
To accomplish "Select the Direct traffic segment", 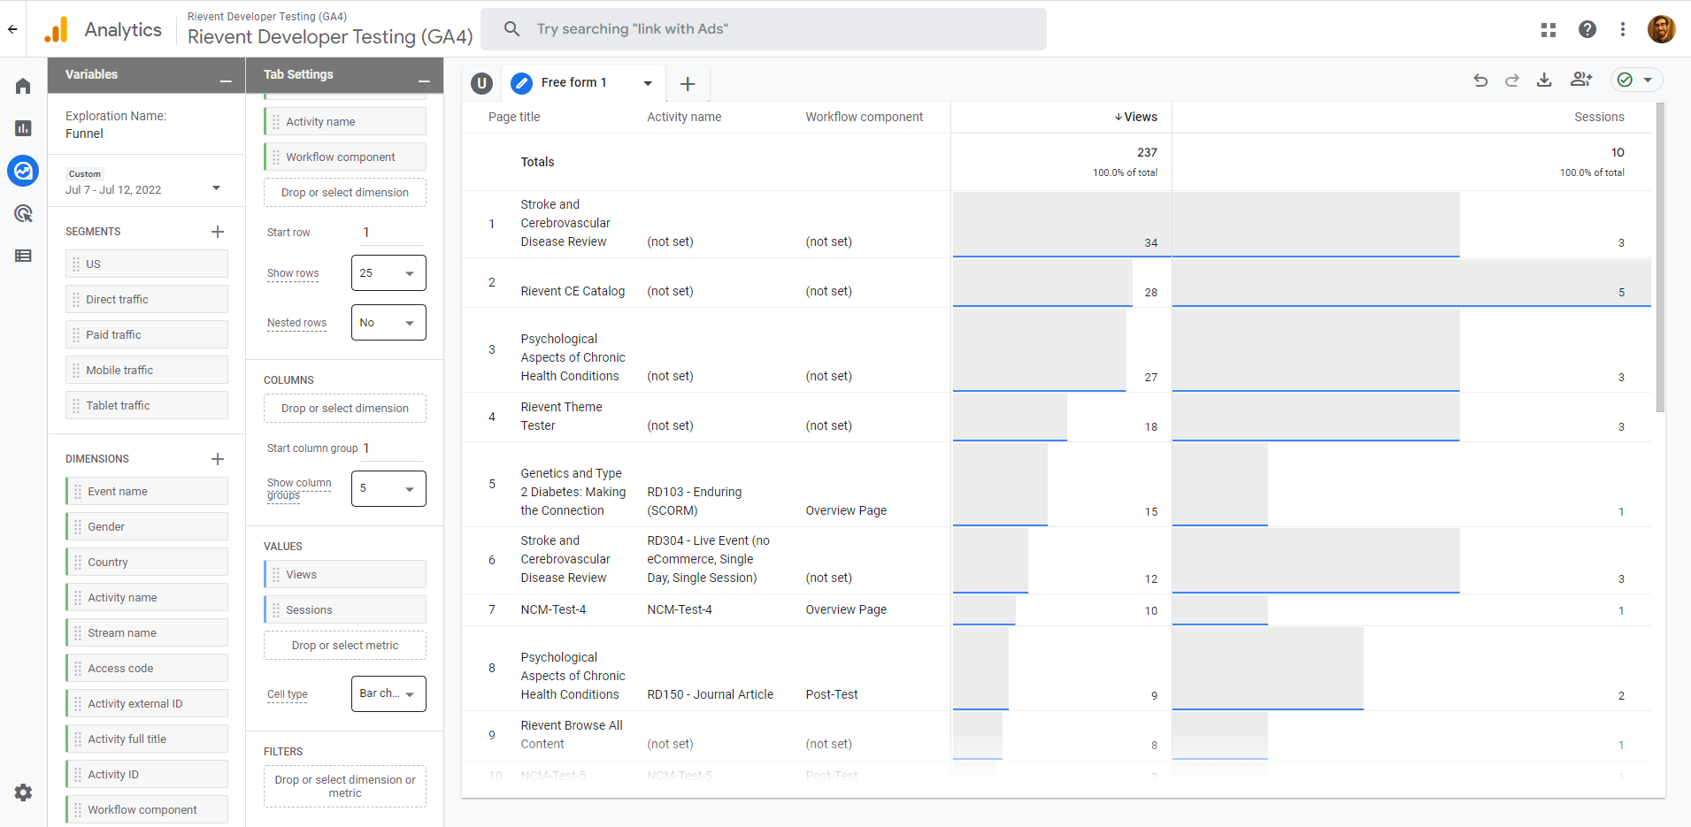I will [147, 299].
